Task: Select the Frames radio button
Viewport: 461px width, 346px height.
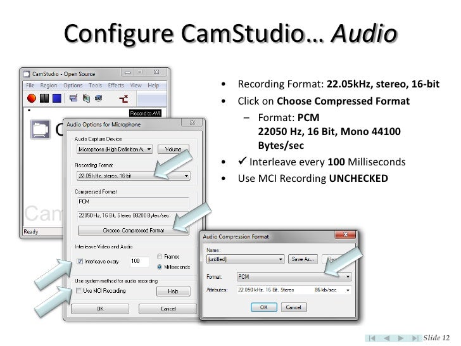Action: click(x=160, y=257)
